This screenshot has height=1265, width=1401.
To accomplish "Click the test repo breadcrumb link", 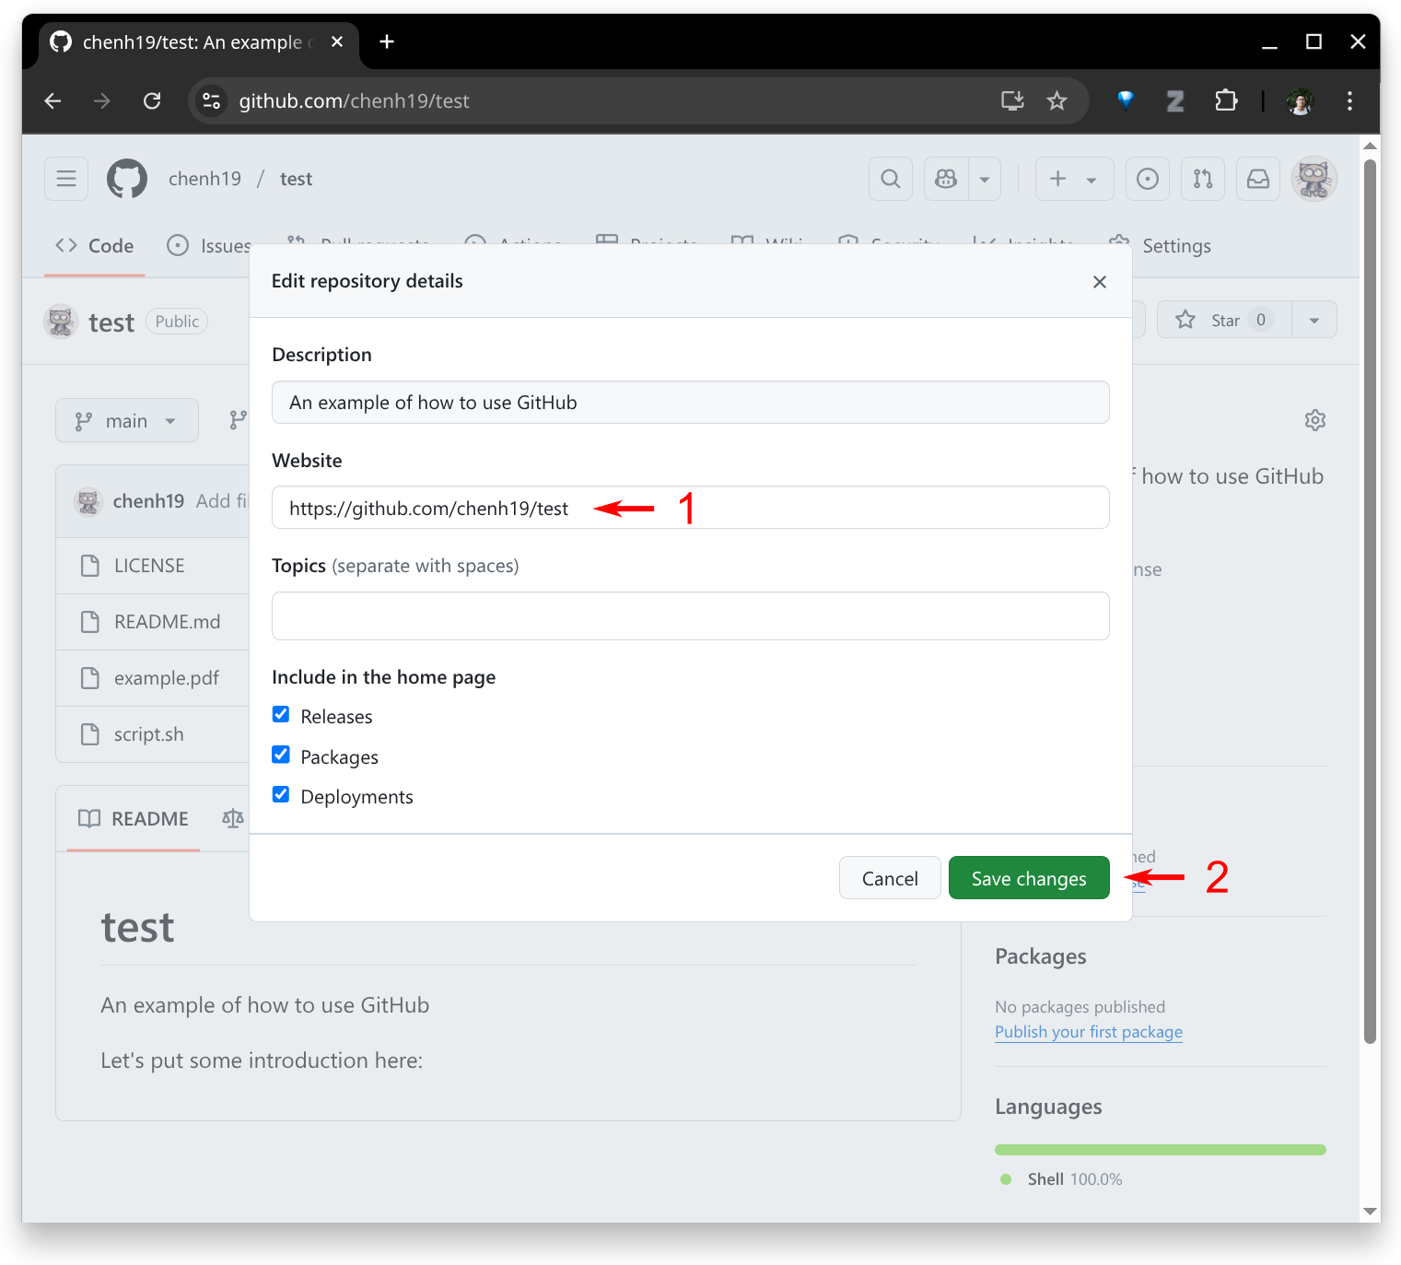I will pos(297,179).
